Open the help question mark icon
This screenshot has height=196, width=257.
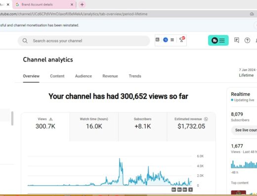pos(247,40)
